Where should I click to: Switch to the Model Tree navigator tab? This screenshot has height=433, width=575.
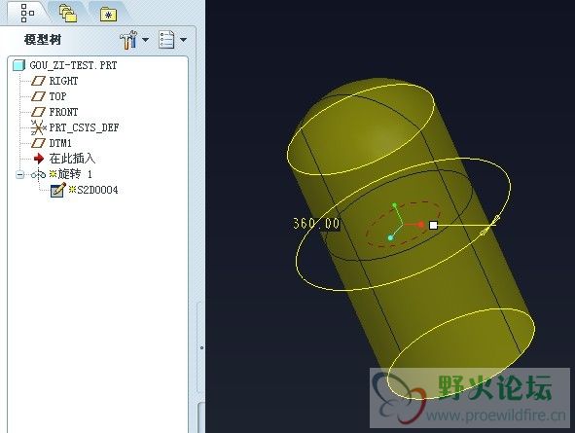tap(27, 13)
